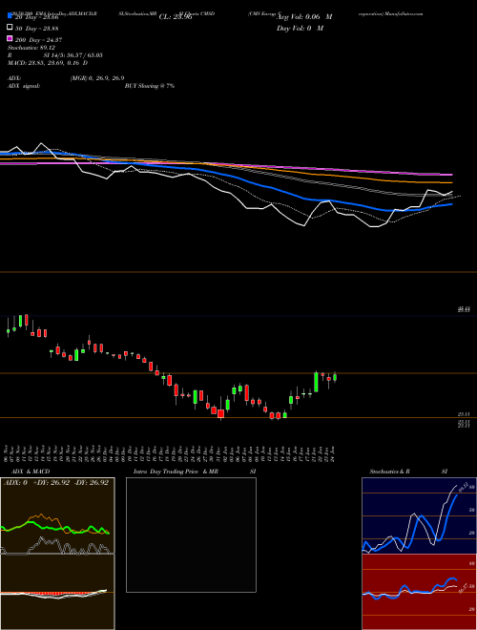
Task: Click the magenta 200 Day legend swatch
Action: point(10,38)
